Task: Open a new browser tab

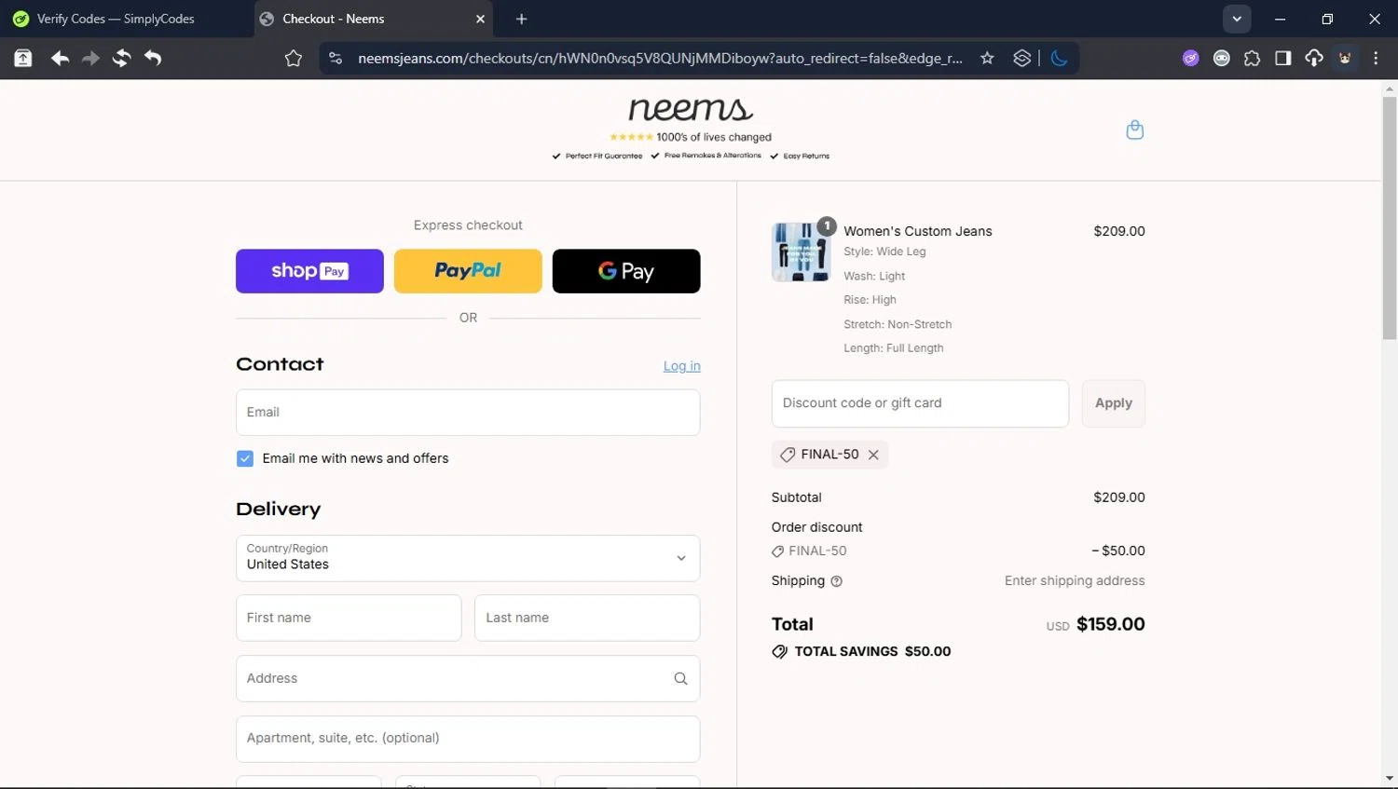Action: (x=521, y=19)
